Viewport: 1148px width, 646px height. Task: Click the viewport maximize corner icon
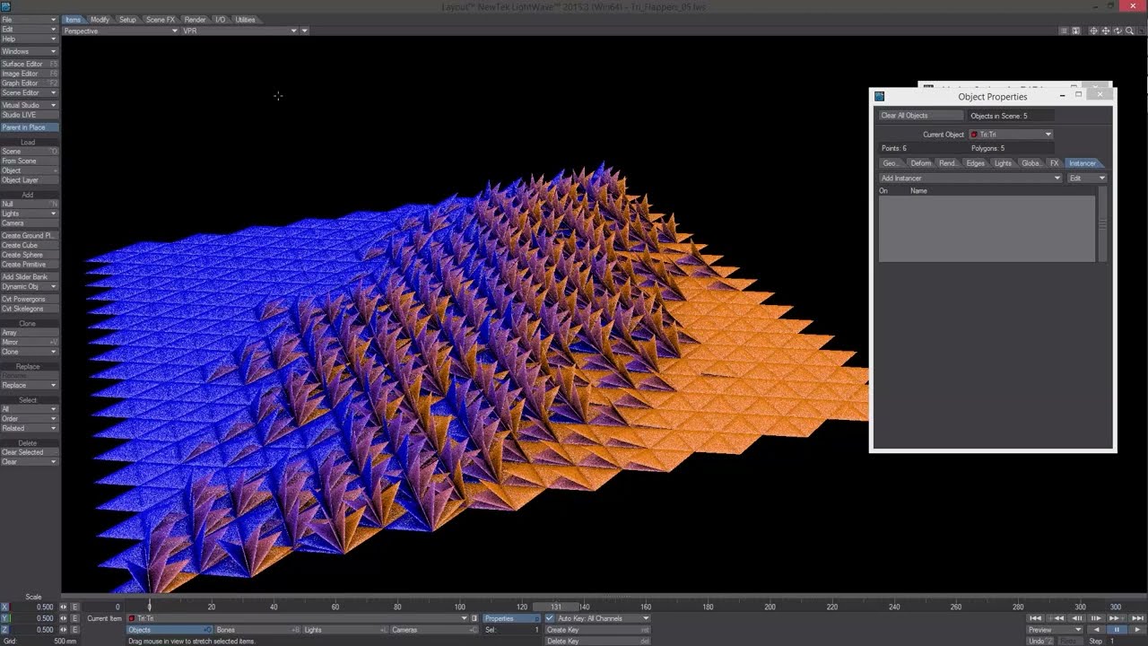point(1141,31)
